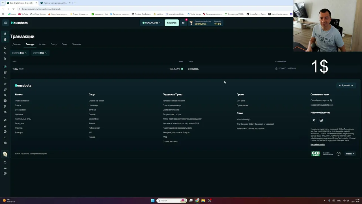Open the Условия использования footer link
Image resolution: width=362 pixels, height=204 pixels.
(174, 101)
